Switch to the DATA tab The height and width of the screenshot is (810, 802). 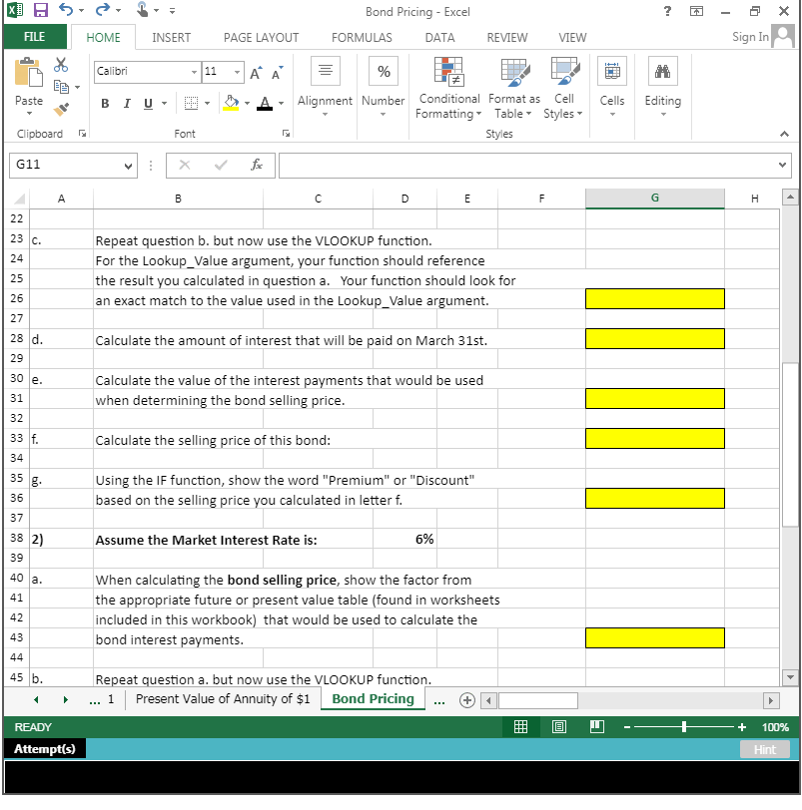[x=439, y=38]
